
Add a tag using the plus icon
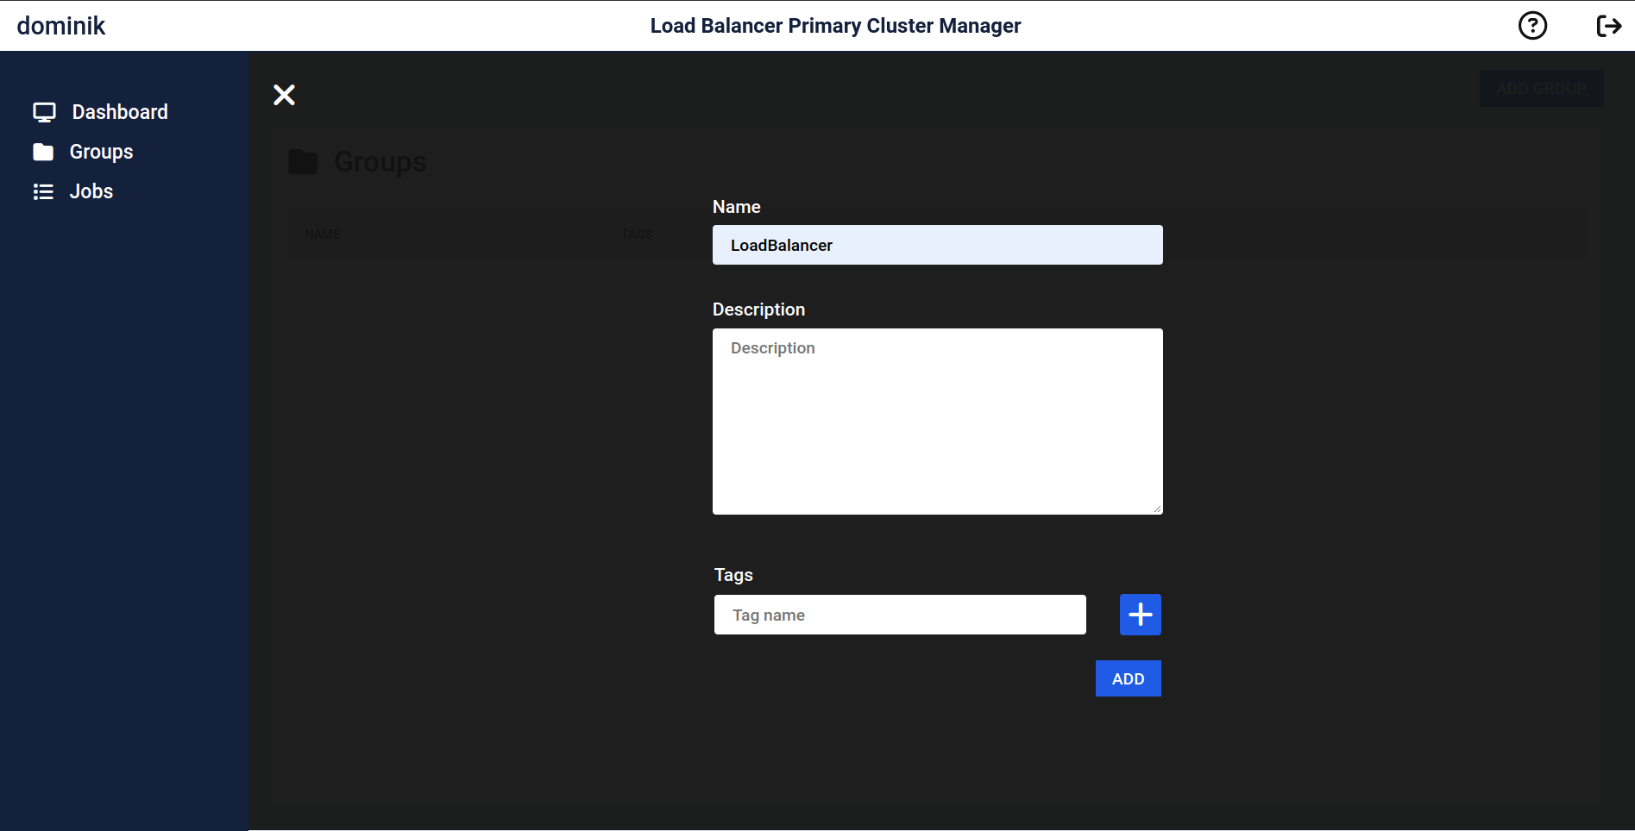(1139, 614)
